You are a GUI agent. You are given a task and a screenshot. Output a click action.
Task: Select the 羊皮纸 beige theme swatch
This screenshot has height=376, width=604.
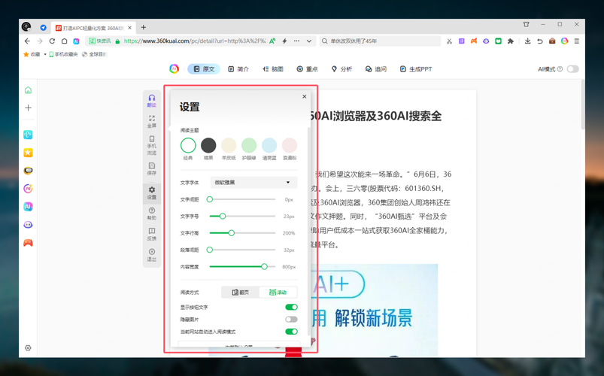pyautogui.click(x=229, y=146)
